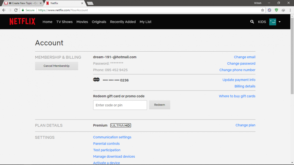The height and width of the screenshot is (165, 294).
Task: Click the Vritesh profile name in titlebar
Action: tap(258, 3)
